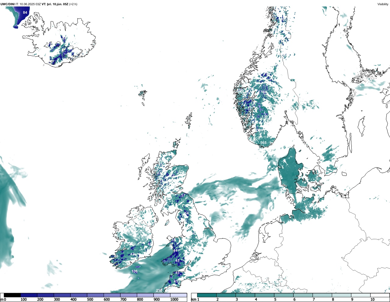
Task: Click the pale 900–1000 m legend swatch
Action: pos(162,295)
